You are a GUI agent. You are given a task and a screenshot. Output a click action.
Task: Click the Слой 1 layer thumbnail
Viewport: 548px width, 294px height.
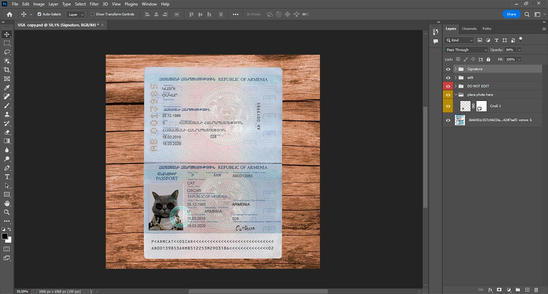465,106
